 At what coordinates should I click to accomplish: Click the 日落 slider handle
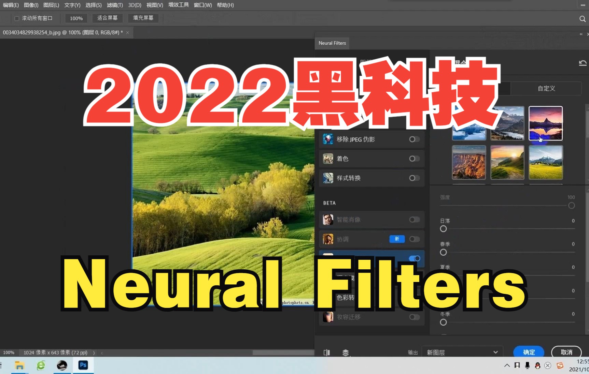[x=443, y=229]
